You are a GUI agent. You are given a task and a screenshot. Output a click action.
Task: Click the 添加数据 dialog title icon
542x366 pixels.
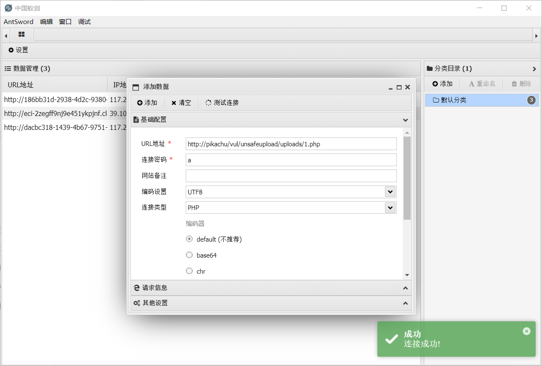135,87
